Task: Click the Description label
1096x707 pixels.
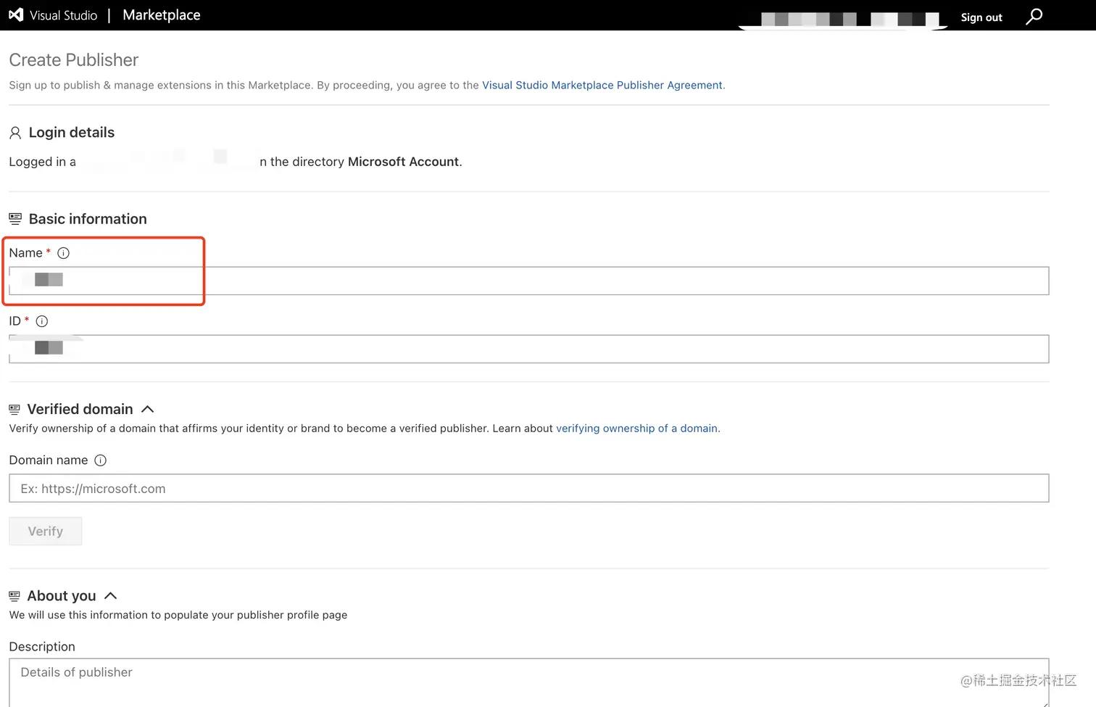Action: click(42, 647)
